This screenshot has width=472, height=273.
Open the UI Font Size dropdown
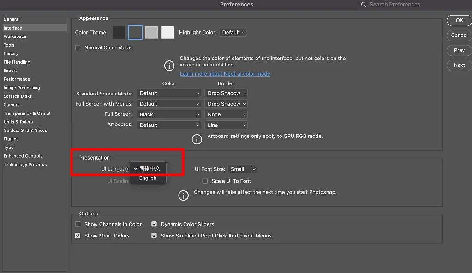(242, 169)
